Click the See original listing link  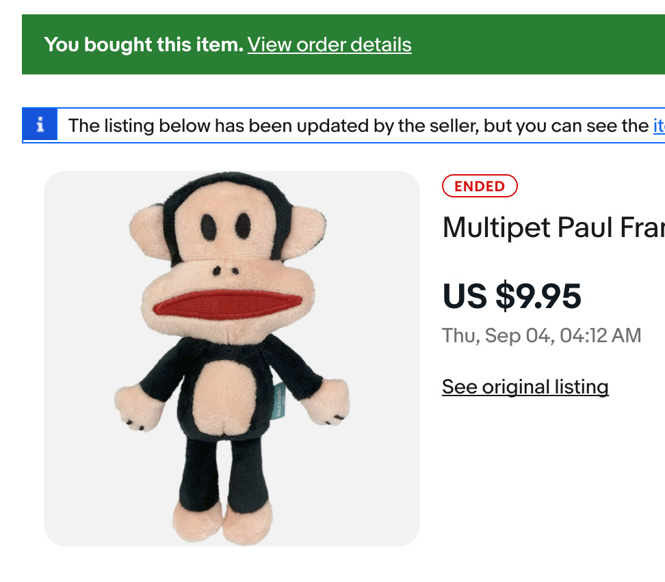525,387
